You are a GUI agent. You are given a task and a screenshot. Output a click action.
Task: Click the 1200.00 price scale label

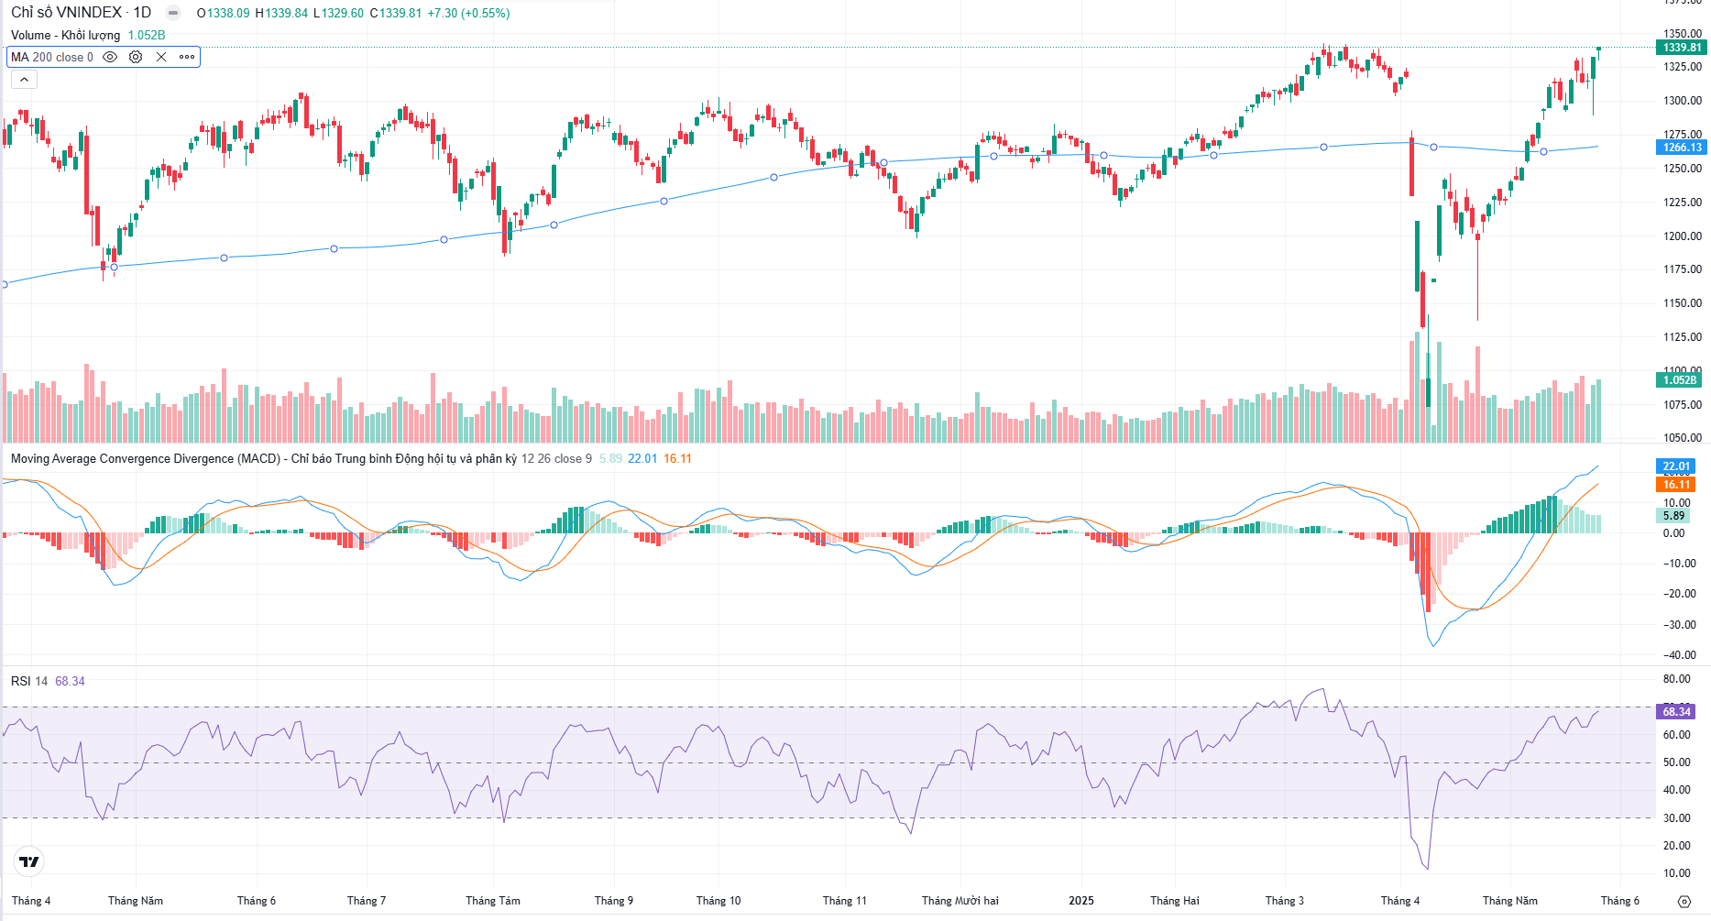point(1683,236)
